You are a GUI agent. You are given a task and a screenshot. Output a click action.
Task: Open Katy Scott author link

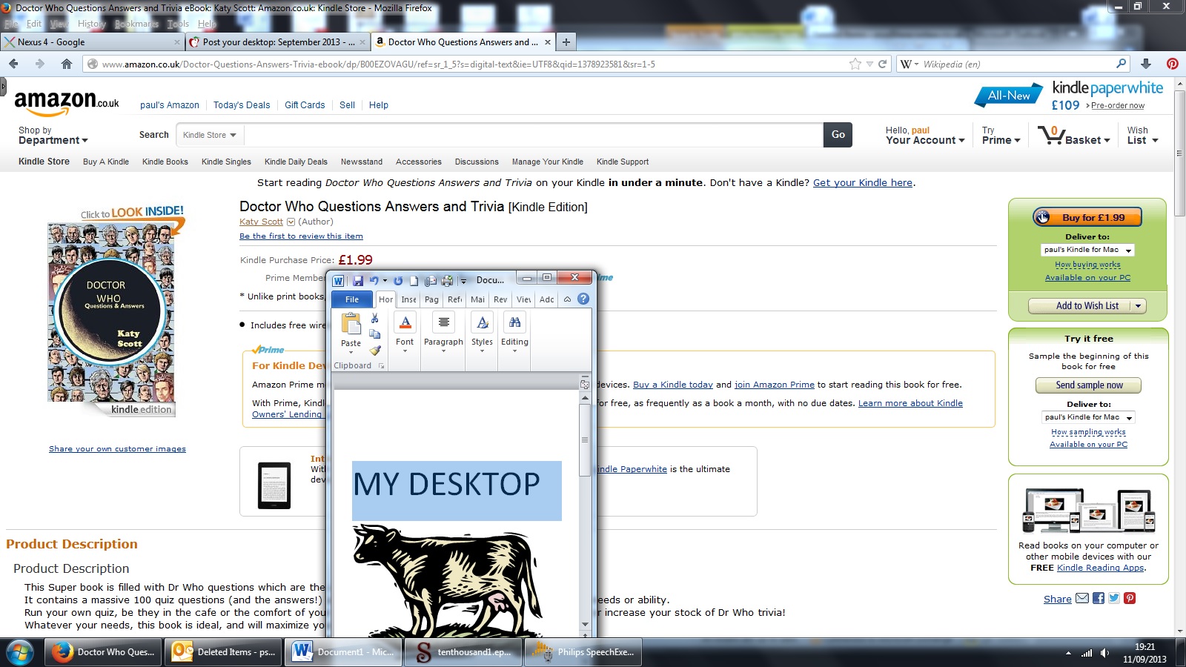261,222
